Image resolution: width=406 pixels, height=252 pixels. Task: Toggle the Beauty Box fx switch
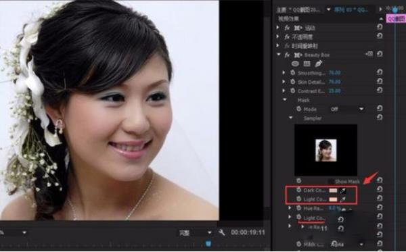[x=287, y=55]
